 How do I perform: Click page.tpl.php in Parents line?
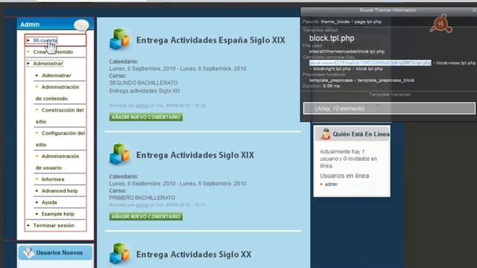[x=367, y=22]
